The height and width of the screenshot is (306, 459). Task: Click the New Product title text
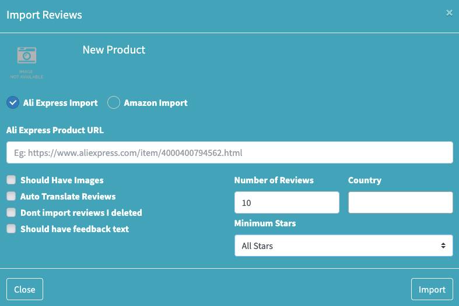114,50
